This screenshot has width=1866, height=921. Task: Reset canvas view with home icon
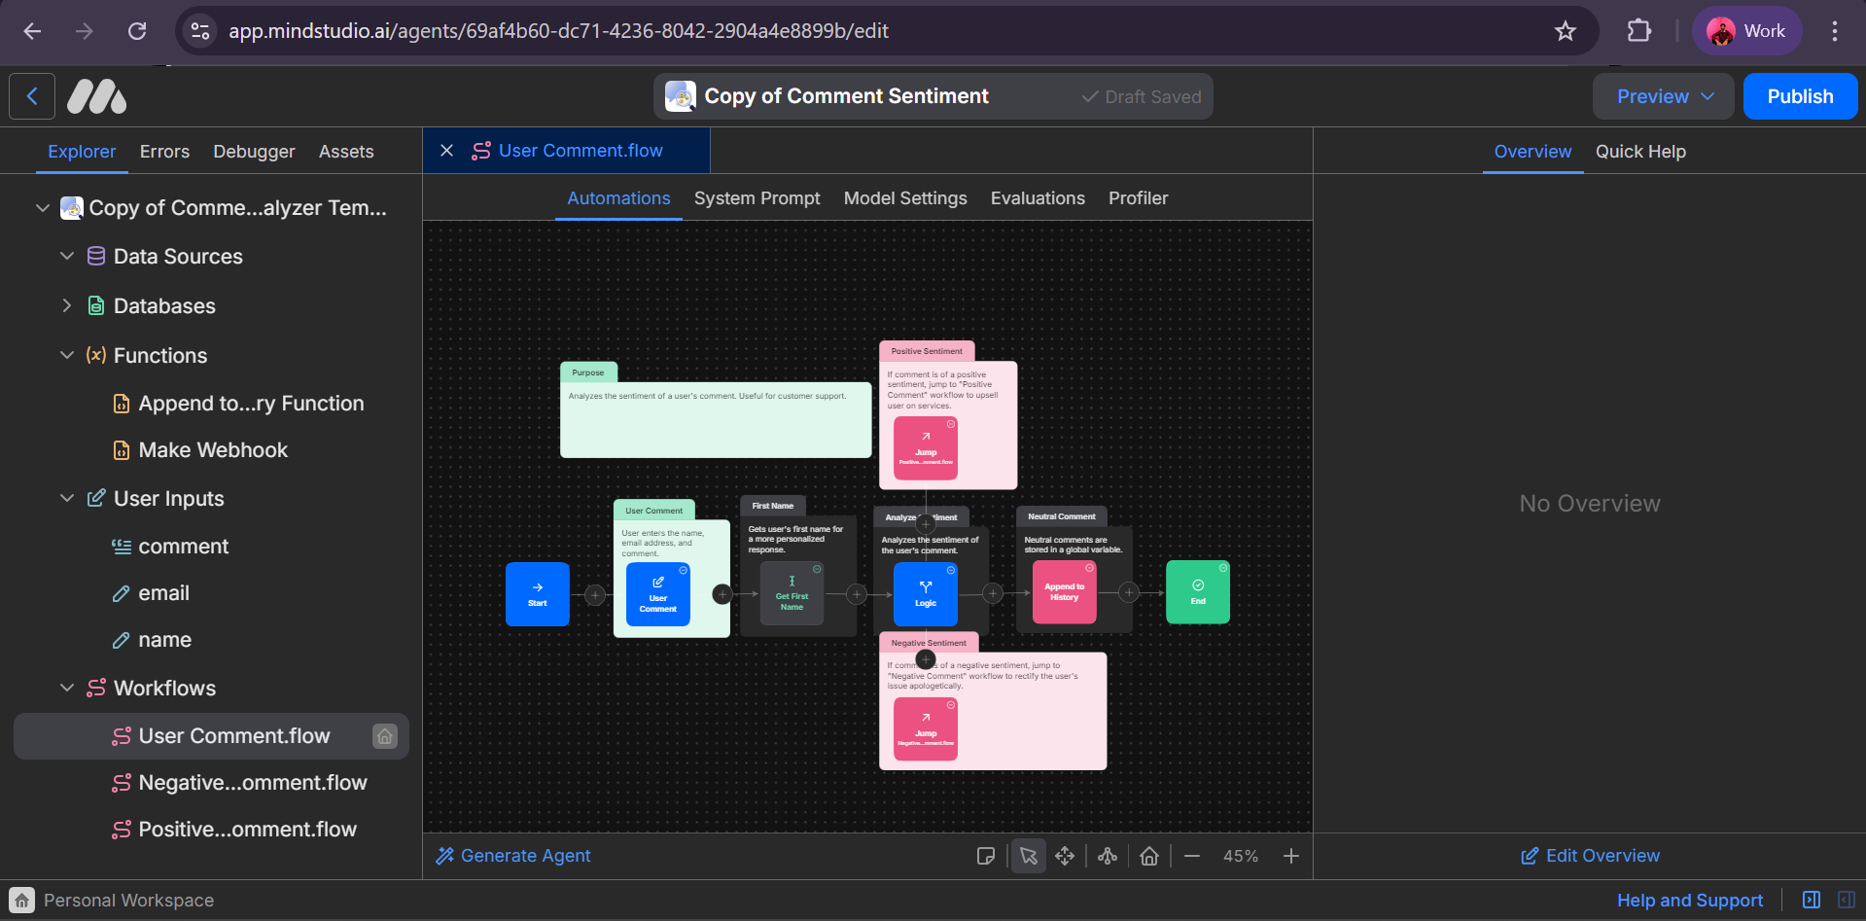point(1149,856)
